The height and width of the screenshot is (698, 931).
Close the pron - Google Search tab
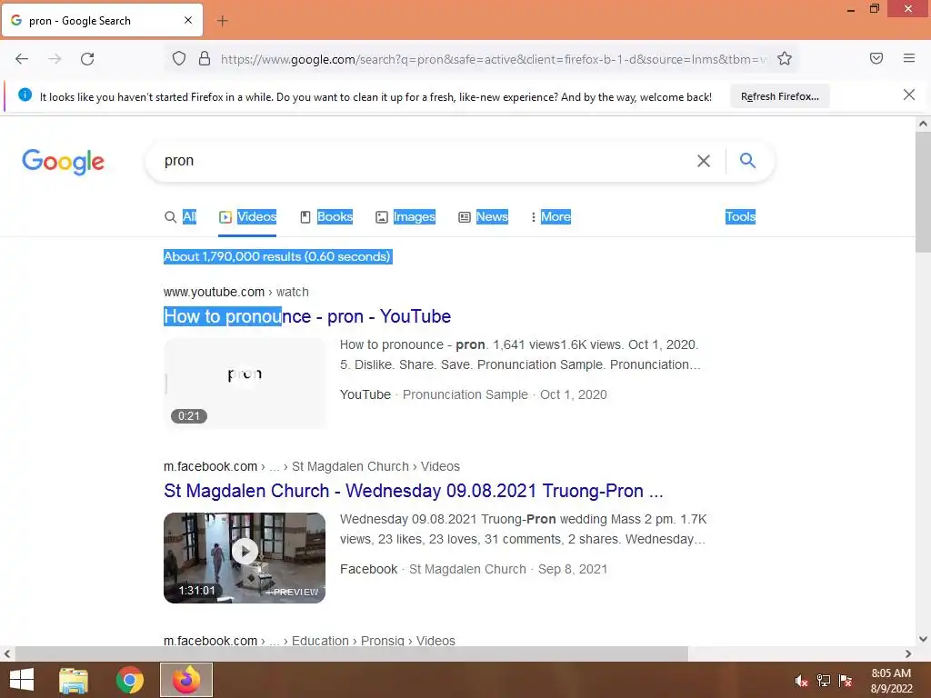[188, 20]
